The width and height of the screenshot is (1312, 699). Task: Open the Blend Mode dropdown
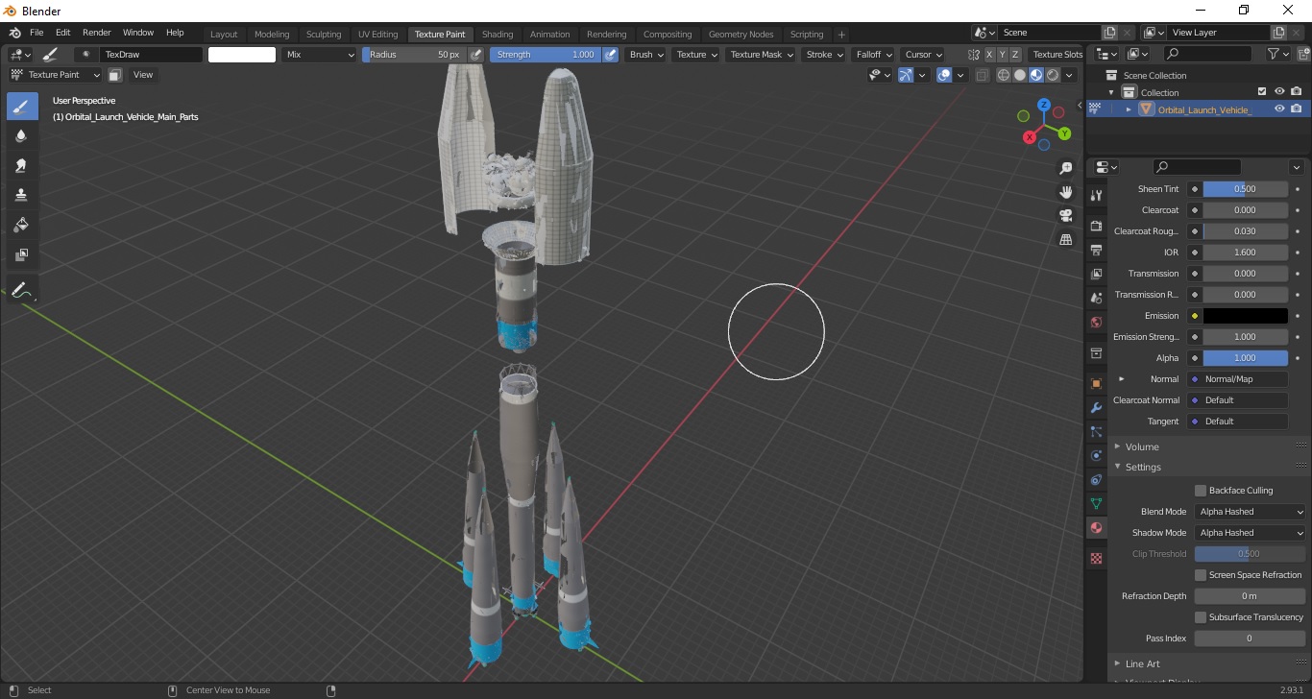(x=1251, y=512)
